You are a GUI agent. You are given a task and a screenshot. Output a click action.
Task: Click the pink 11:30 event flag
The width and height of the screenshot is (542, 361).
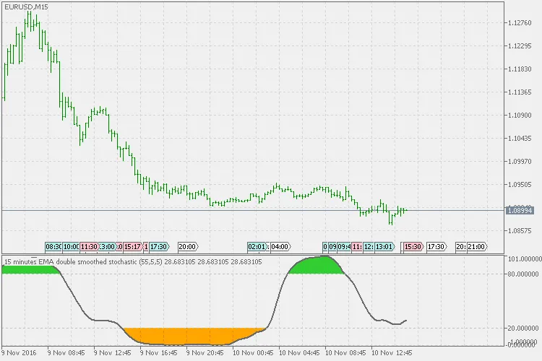click(89, 246)
